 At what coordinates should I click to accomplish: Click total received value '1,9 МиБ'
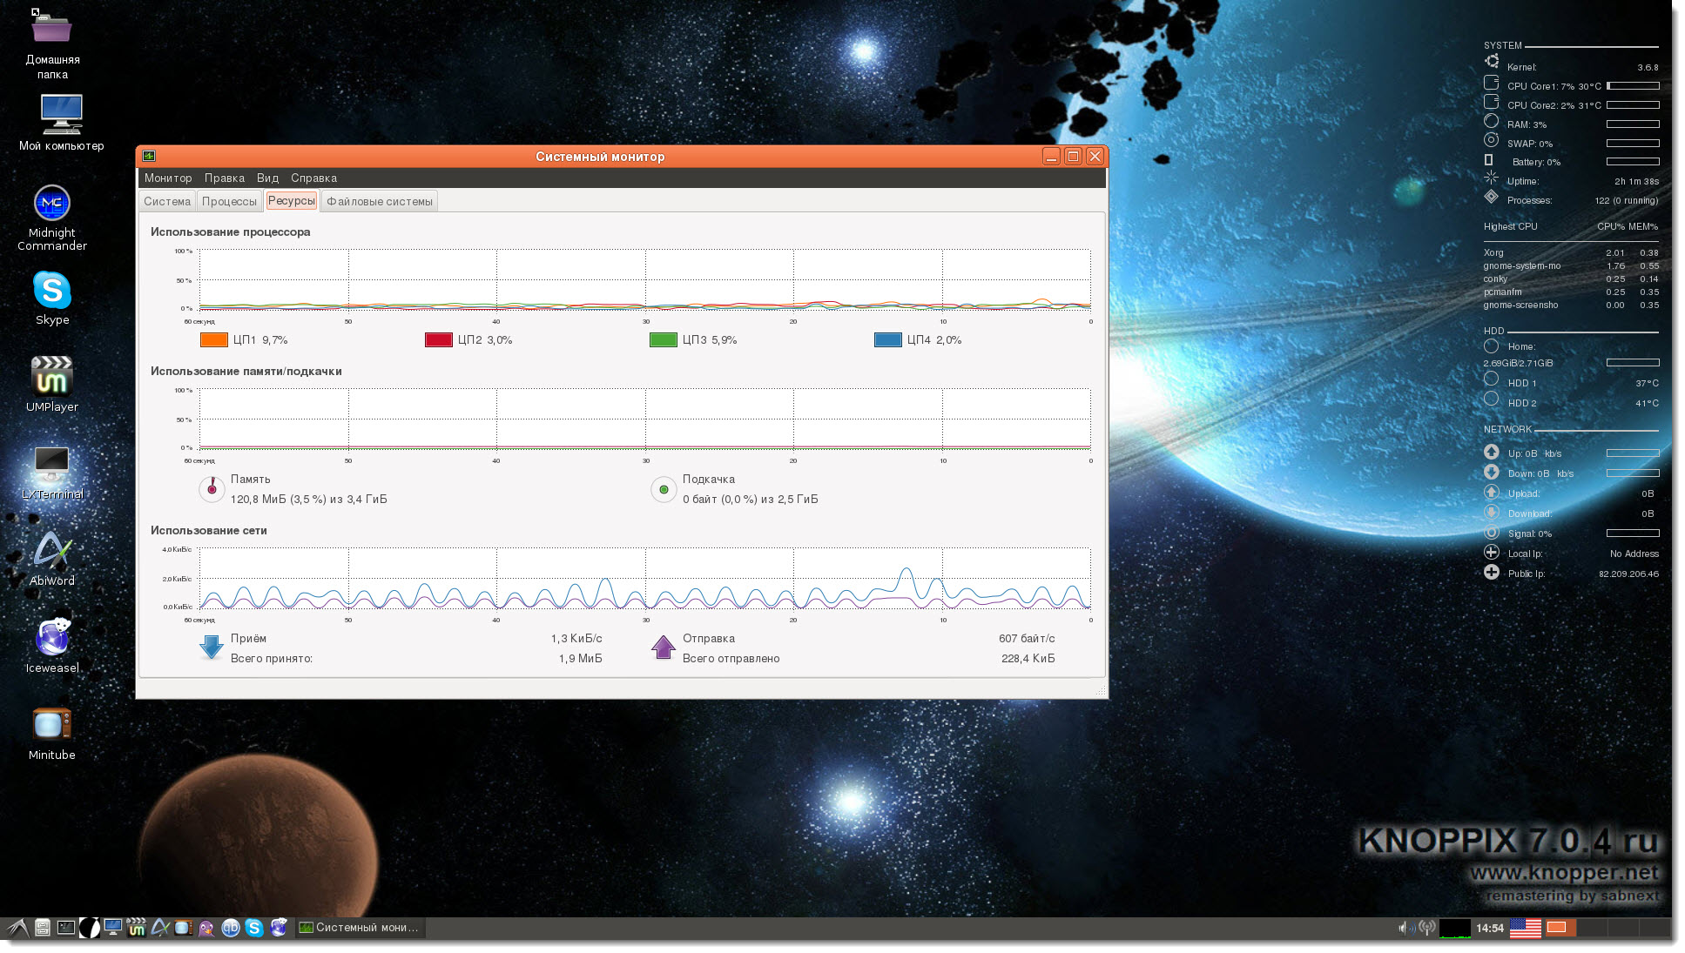point(581,659)
